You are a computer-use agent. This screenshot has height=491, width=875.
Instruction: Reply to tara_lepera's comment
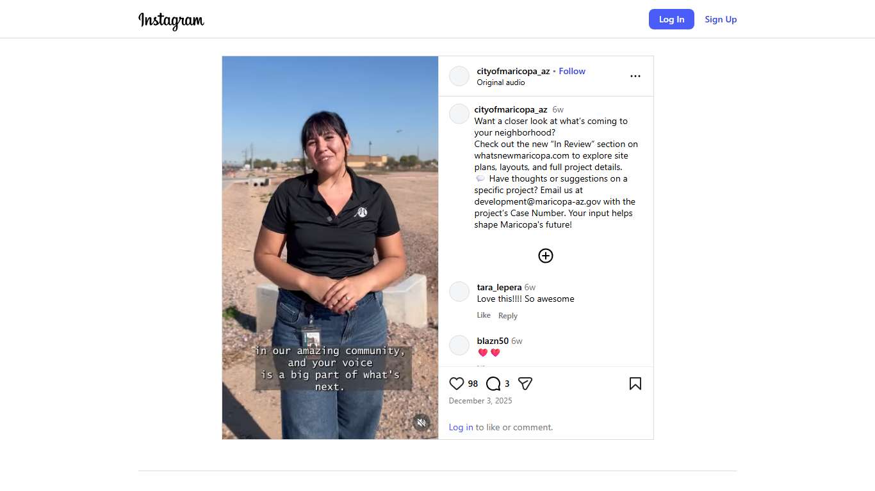tap(508, 316)
